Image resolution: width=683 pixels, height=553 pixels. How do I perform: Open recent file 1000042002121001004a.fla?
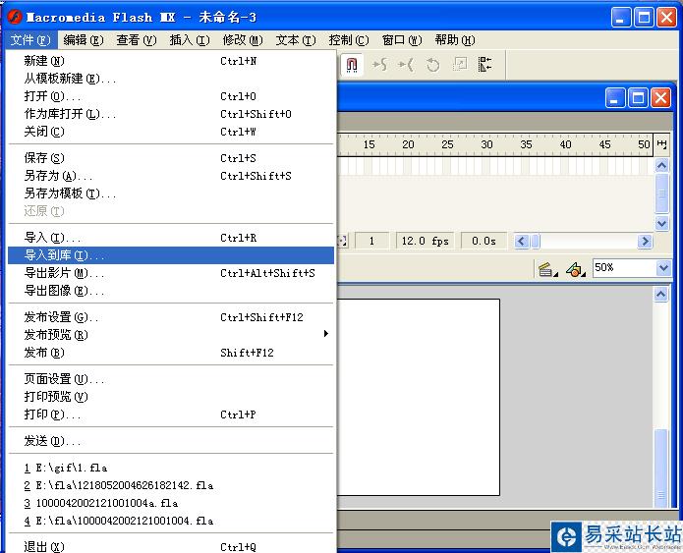[x=171, y=503]
